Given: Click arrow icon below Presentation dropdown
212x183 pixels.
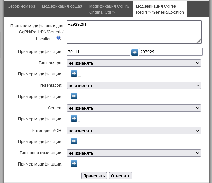Looking at the screenshot, I should point(74,96).
